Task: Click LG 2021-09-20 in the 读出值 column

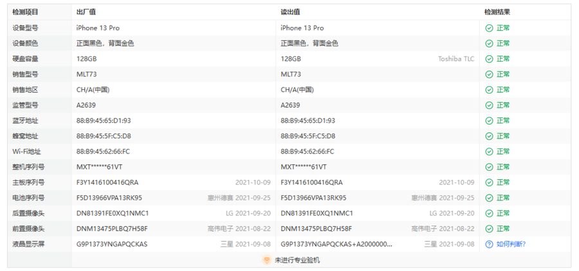Action: tap(452, 213)
